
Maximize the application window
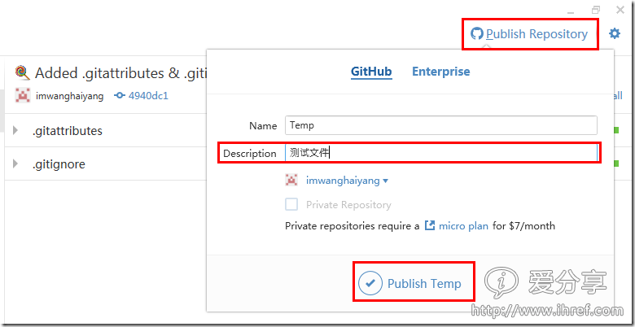pos(595,10)
